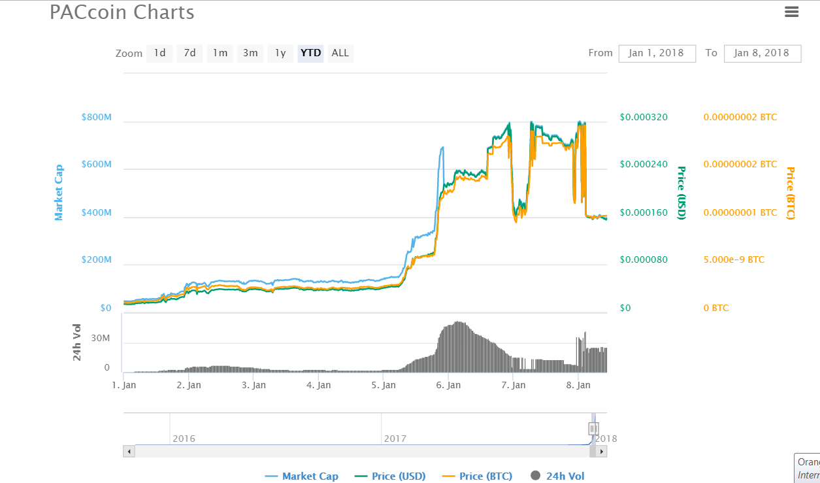Grab the navigator range handle
The width and height of the screenshot is (820, 483).
click(x=593, y=429)
